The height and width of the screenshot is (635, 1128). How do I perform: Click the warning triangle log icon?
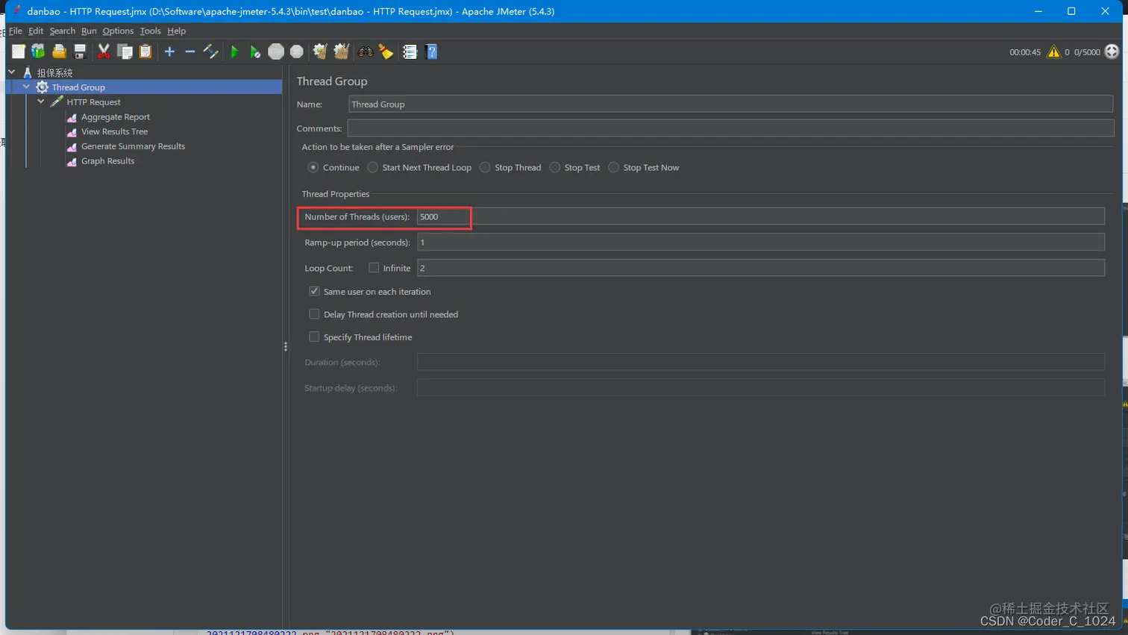[1053, 51]
